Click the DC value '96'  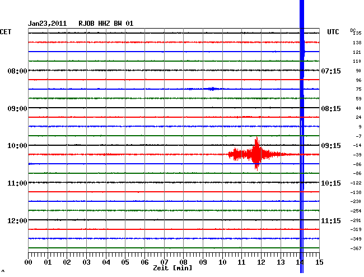pos(358,80)
